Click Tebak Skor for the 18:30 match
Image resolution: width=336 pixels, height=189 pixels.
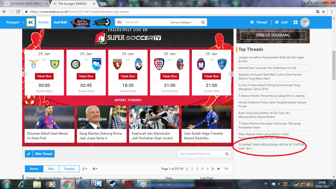(128, 76)
